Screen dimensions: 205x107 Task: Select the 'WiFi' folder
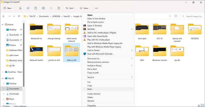pyautogui.click(x=142, y=53)
